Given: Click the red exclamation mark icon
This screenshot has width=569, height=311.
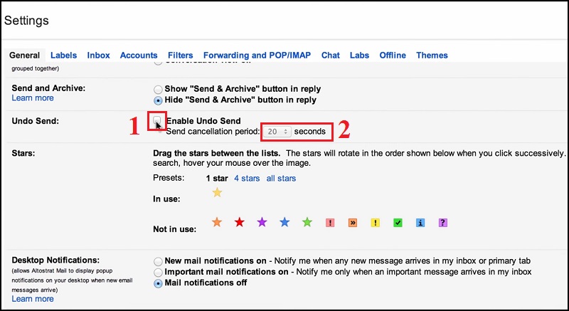Looking at the screenshot, I should (329, 223).
